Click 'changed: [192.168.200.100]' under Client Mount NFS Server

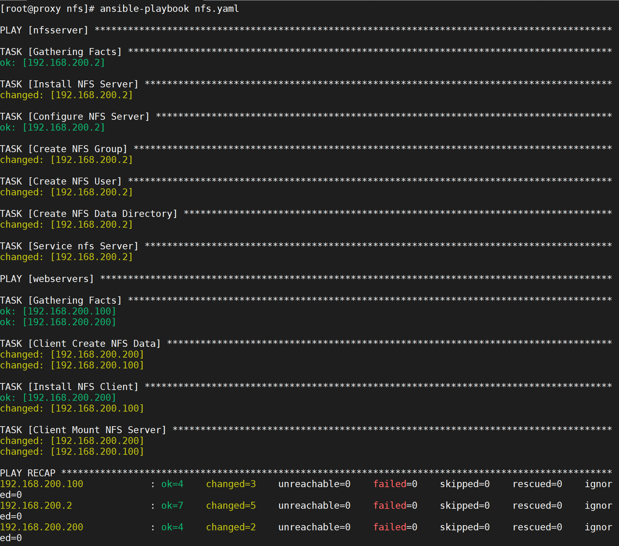click(72, 452)
